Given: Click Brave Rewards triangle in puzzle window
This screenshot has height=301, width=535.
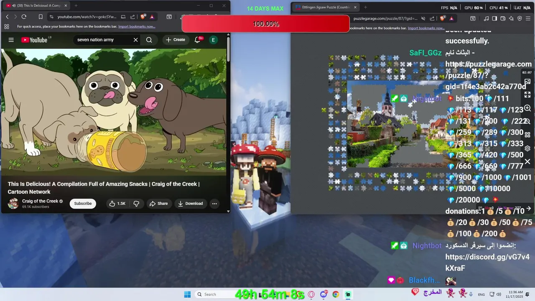Looking at the screenshot, I should (451, 18).
